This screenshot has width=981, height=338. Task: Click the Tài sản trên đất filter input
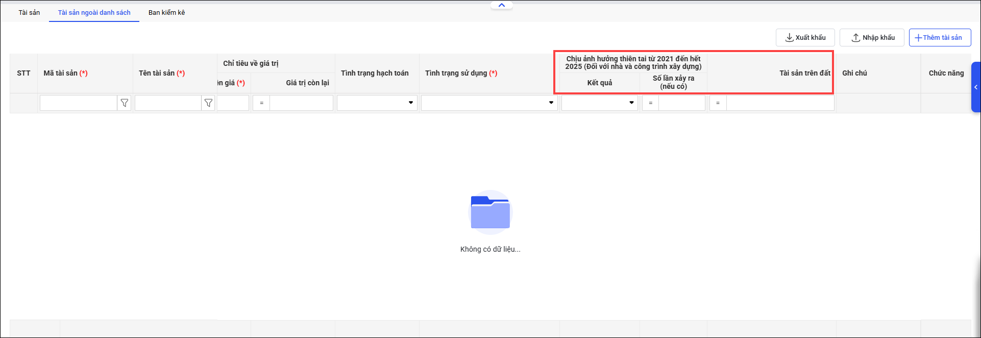(780, 103)
